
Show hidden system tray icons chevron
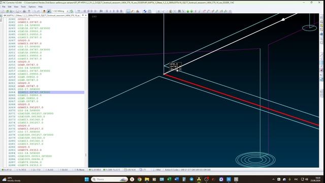[273, 179]
